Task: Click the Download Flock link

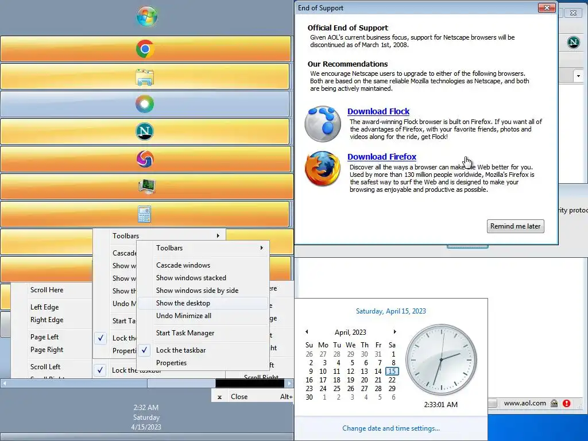Action: coord(378,111)
